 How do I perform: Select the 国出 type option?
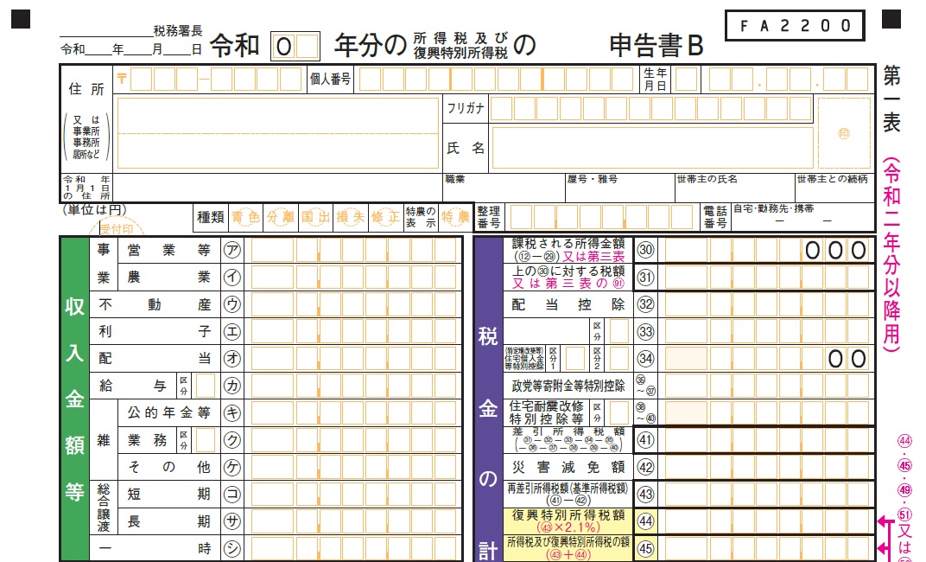[316, 218]
